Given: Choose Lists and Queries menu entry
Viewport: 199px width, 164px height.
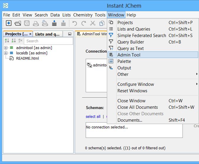Looking at the screenshot, I should pos(153,29).
